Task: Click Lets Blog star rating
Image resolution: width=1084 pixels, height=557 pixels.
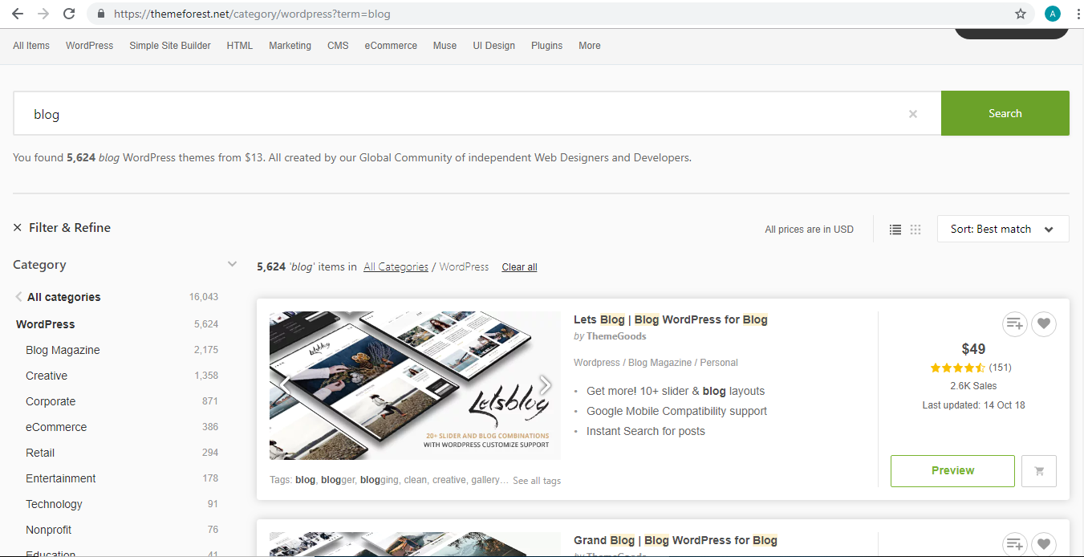Action: tap(957, 368)
